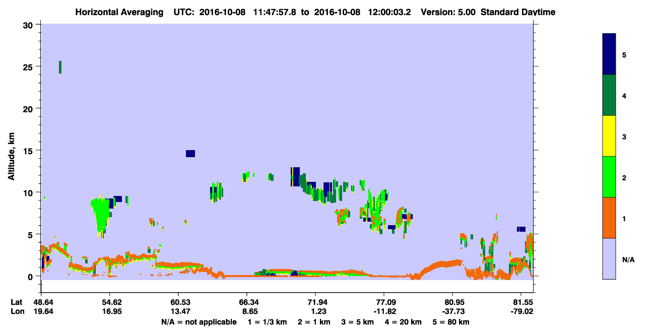
Task: Click the isolated dark blue block at 14.5 km
Action: pyautogui.click(x=190, y=154)
